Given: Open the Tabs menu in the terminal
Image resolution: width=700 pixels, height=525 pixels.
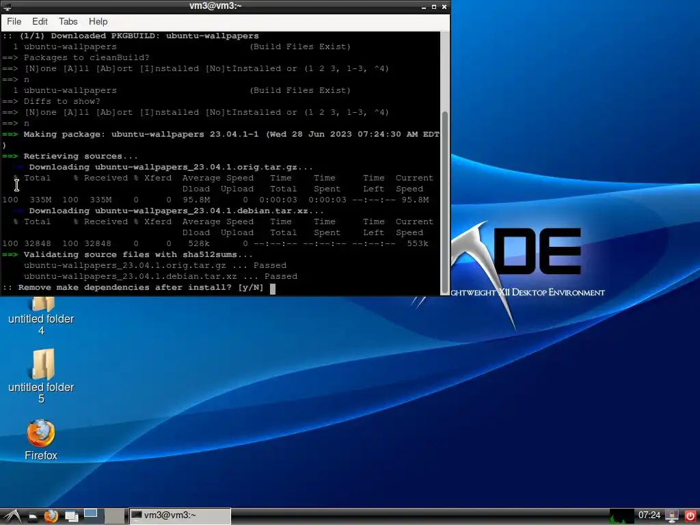Looking at the screenshot, I should coord(68,21).
